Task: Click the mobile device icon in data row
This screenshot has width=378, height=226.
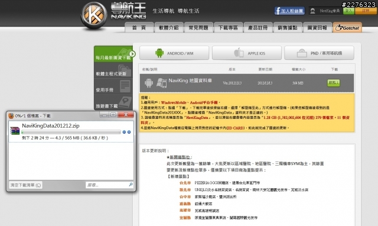Action: 161,83
